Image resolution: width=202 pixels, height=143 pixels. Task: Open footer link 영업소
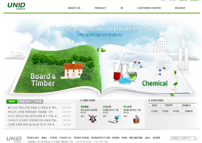pyautogui.click(x=44, y=138)
